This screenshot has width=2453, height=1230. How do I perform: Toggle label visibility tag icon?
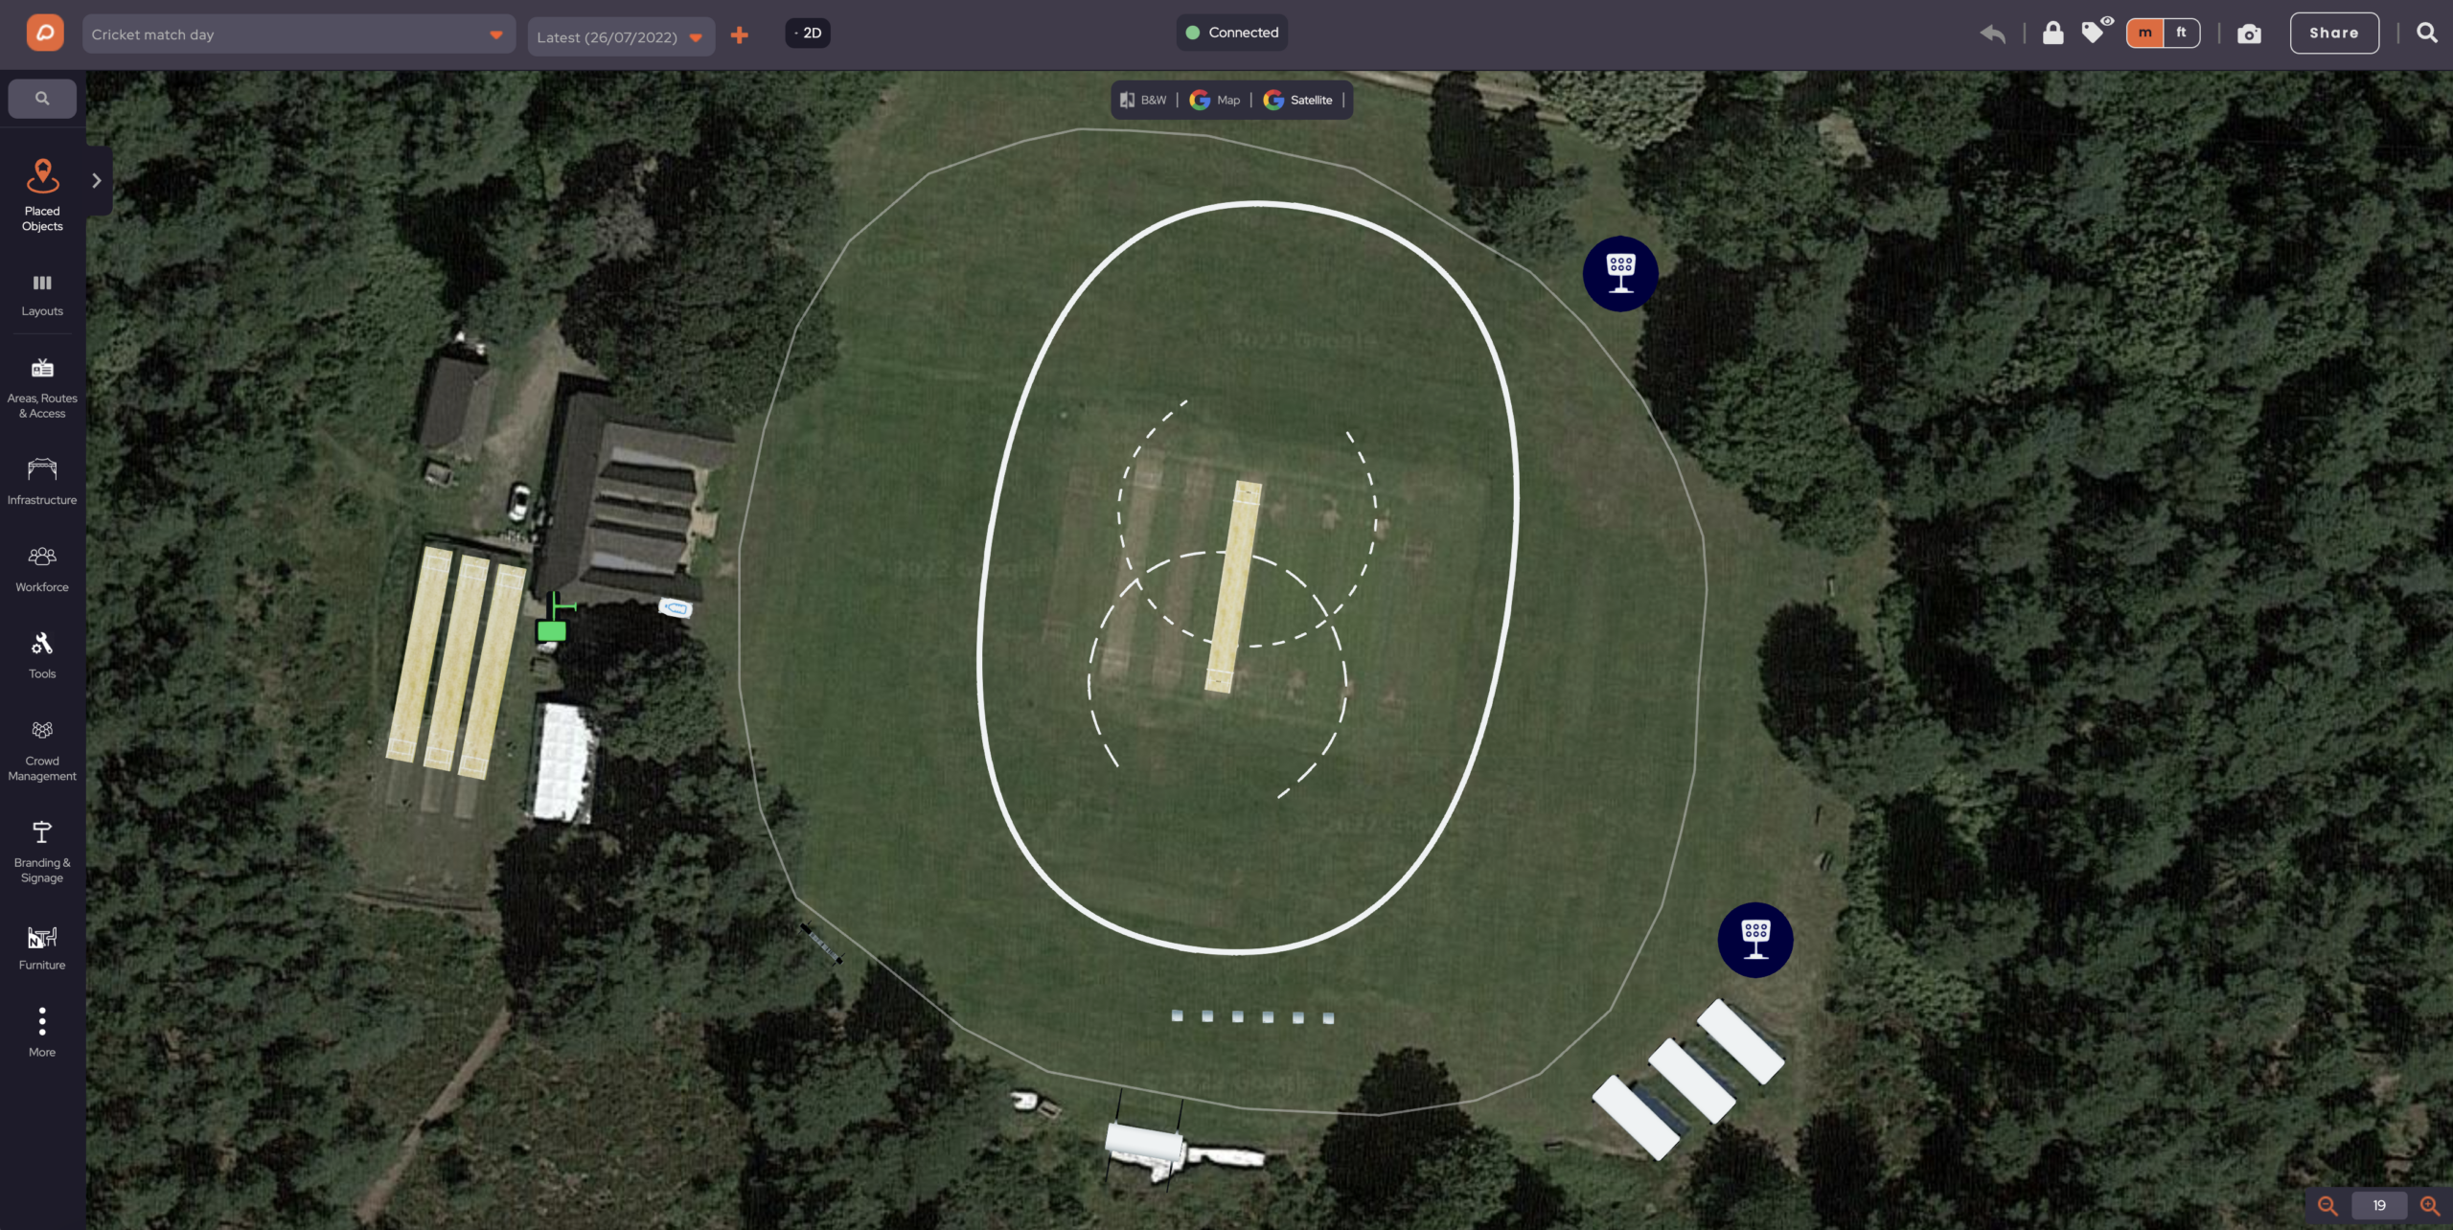coord(2096,32)
